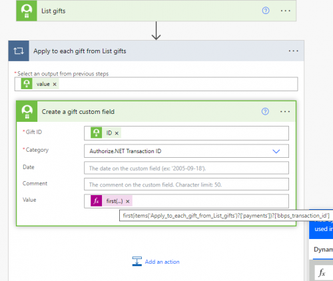Click into the Comment input field
The width and height of the screenshot is (333, 281).
[x=186, y=184]
